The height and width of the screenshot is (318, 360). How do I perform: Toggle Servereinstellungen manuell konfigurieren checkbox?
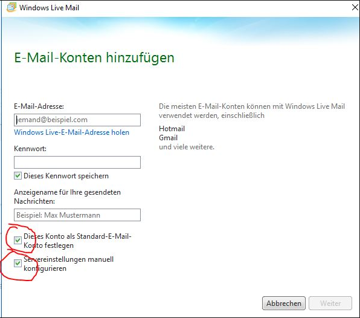(18, 264)
